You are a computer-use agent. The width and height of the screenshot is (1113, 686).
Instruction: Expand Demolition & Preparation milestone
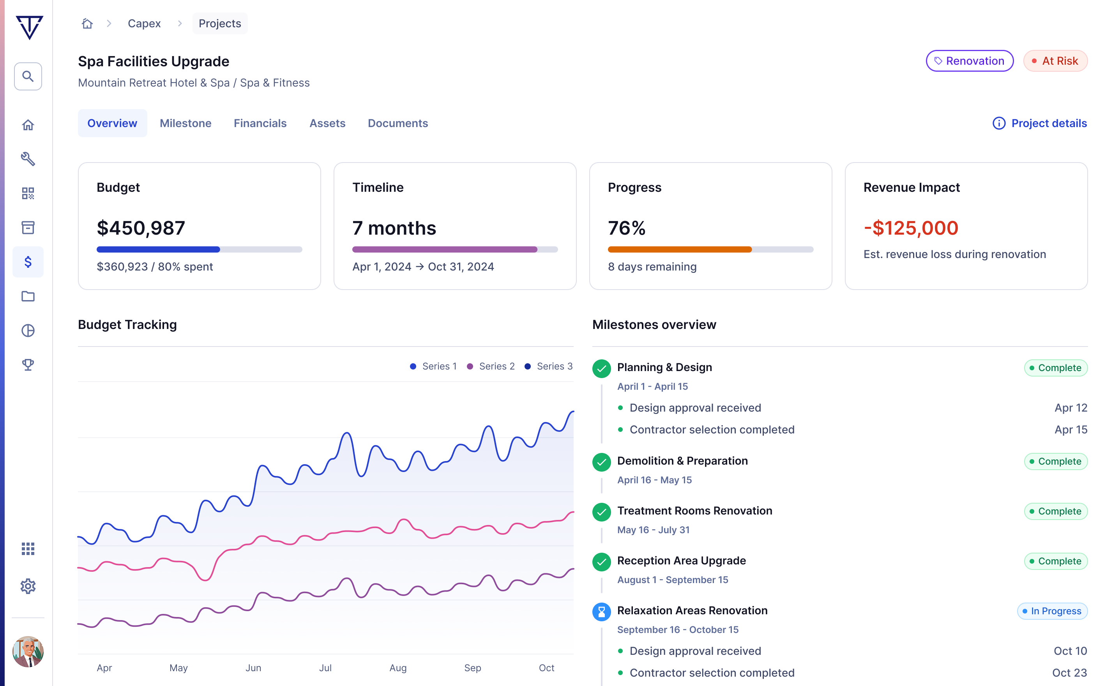point(682,460)
